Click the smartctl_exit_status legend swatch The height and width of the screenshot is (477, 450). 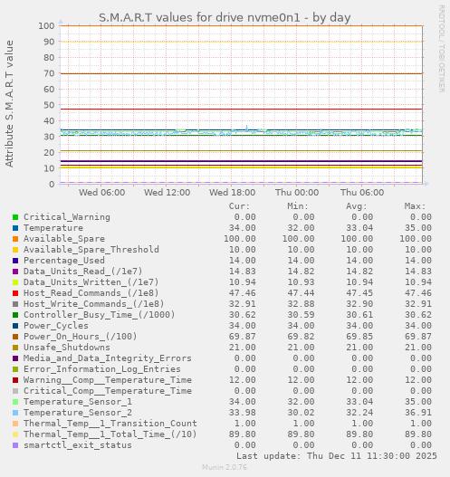(x=15, y=445)
